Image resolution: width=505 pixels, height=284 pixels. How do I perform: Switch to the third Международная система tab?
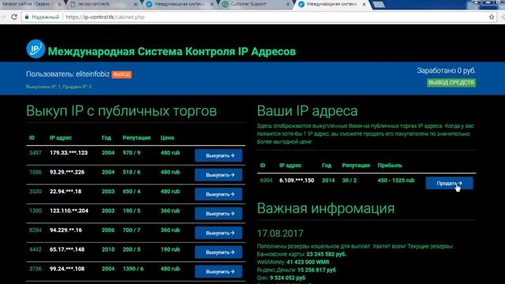[179, 4]
